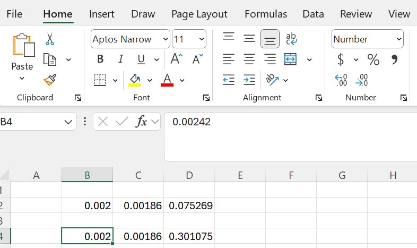Decrease font size with small A

197,59
